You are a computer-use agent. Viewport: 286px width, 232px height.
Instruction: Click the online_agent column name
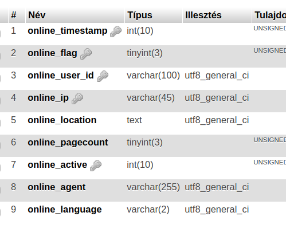pos(57,187)
